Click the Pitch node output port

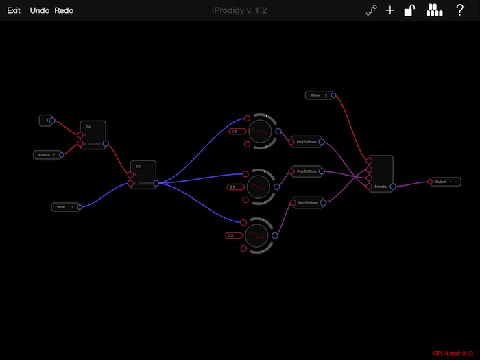click(80, 207)
